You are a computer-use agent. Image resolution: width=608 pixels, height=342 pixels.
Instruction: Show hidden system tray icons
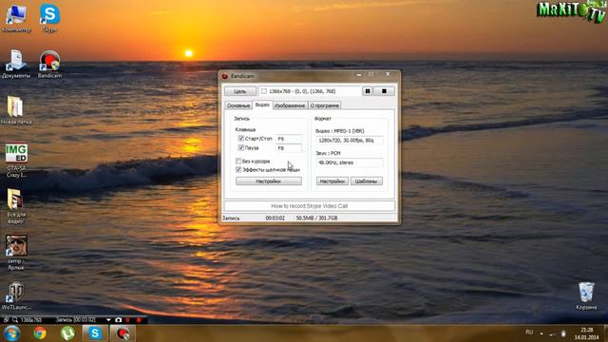[541, 333]
